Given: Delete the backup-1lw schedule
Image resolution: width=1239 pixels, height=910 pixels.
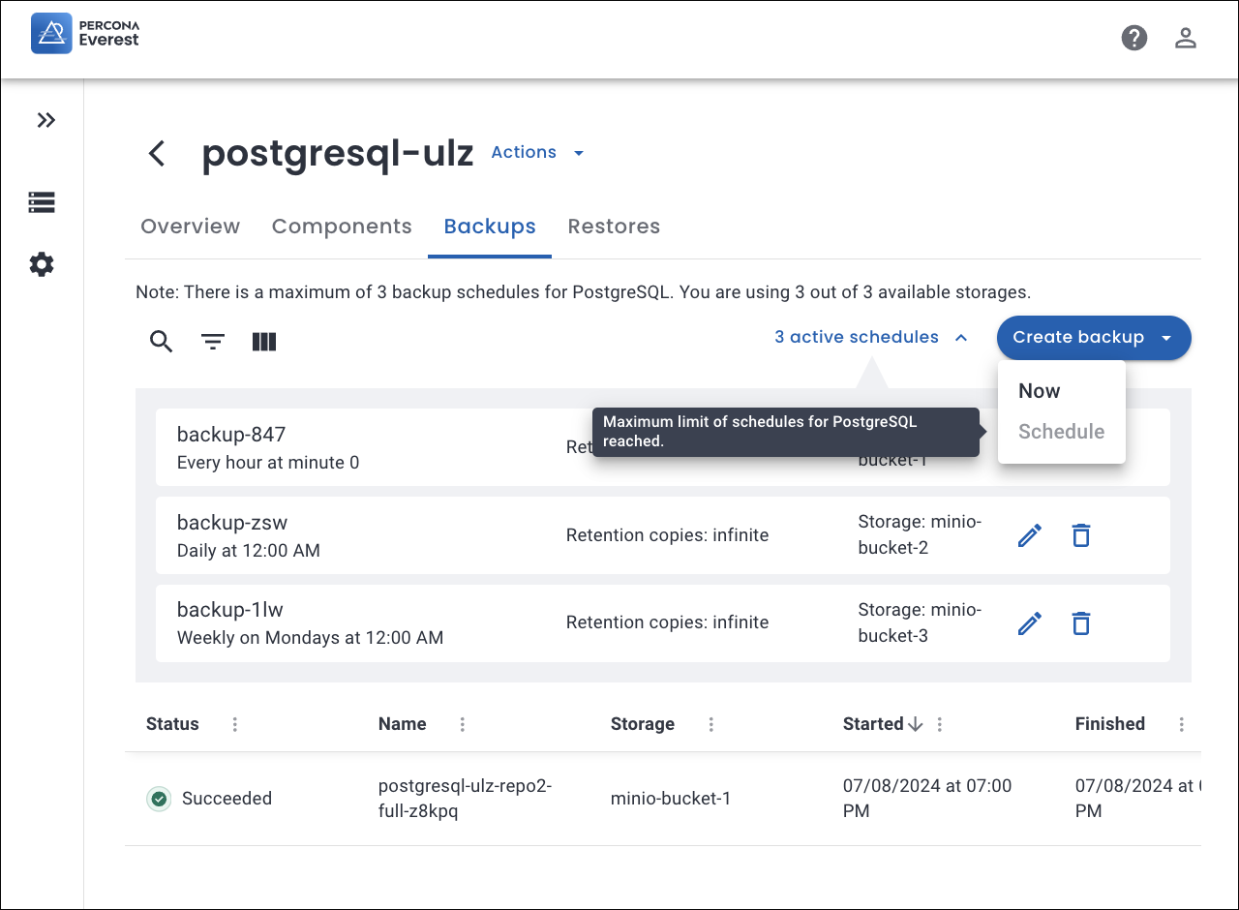Looking at the screenshot, I should (1081, 623).
